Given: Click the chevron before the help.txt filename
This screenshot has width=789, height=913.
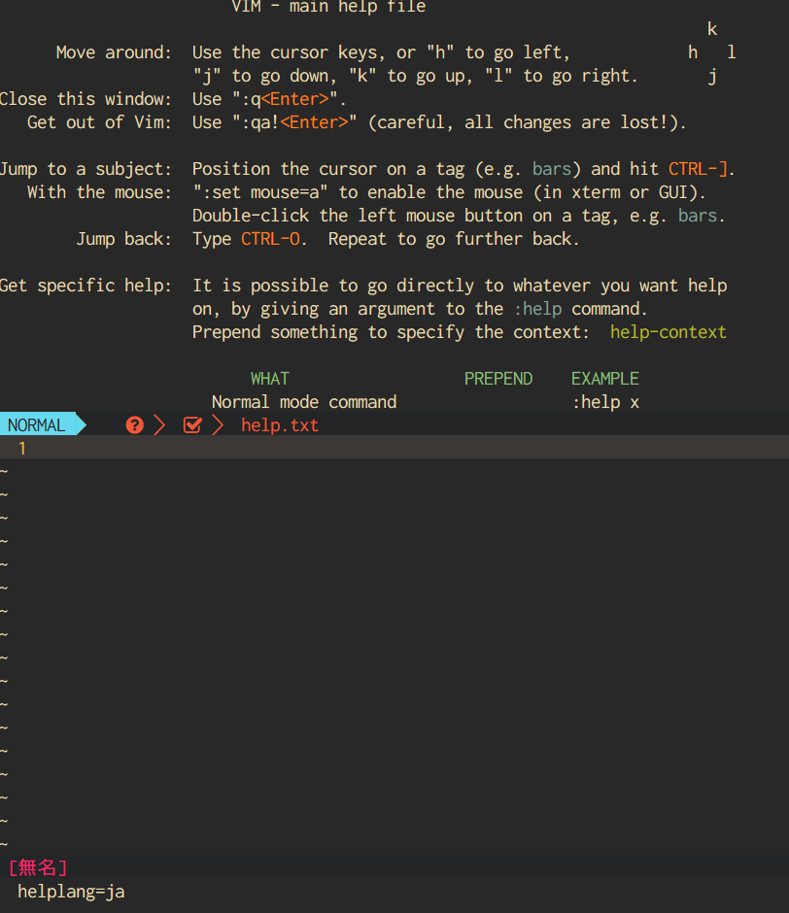Looking at the screenshot, I should (x=217, y=424).
